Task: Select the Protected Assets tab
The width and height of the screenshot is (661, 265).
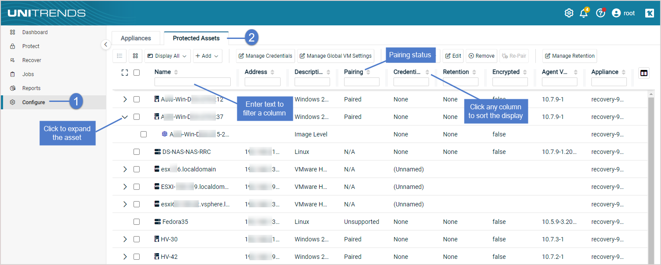Action: 196,38
